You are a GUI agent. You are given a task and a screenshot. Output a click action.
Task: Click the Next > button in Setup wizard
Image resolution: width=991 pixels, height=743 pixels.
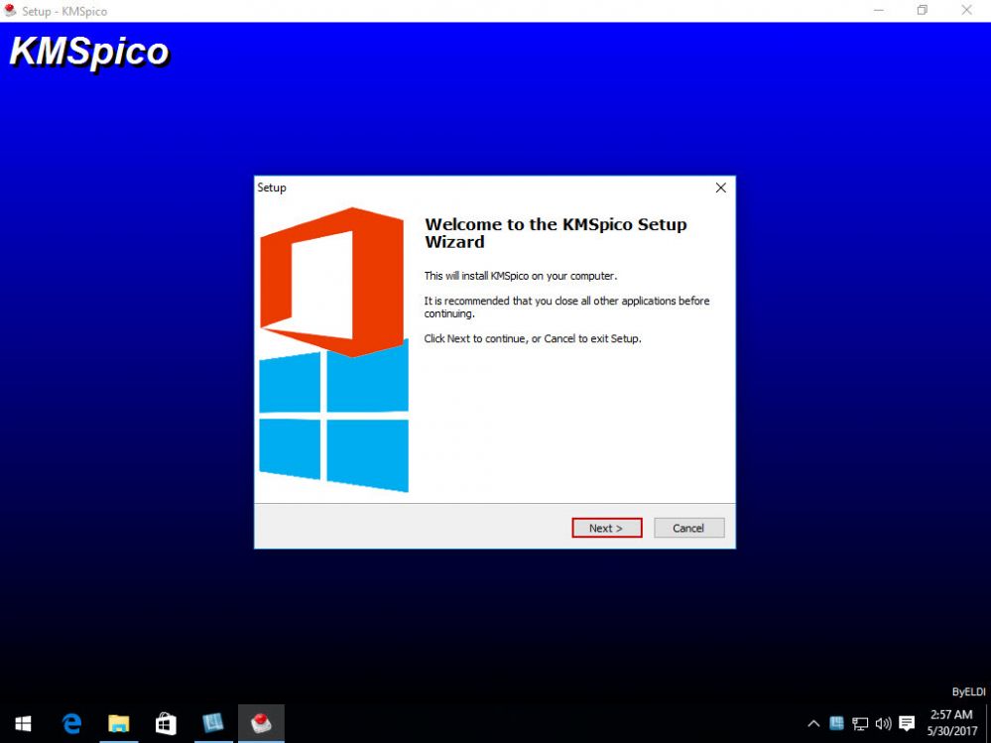point(607,528)
